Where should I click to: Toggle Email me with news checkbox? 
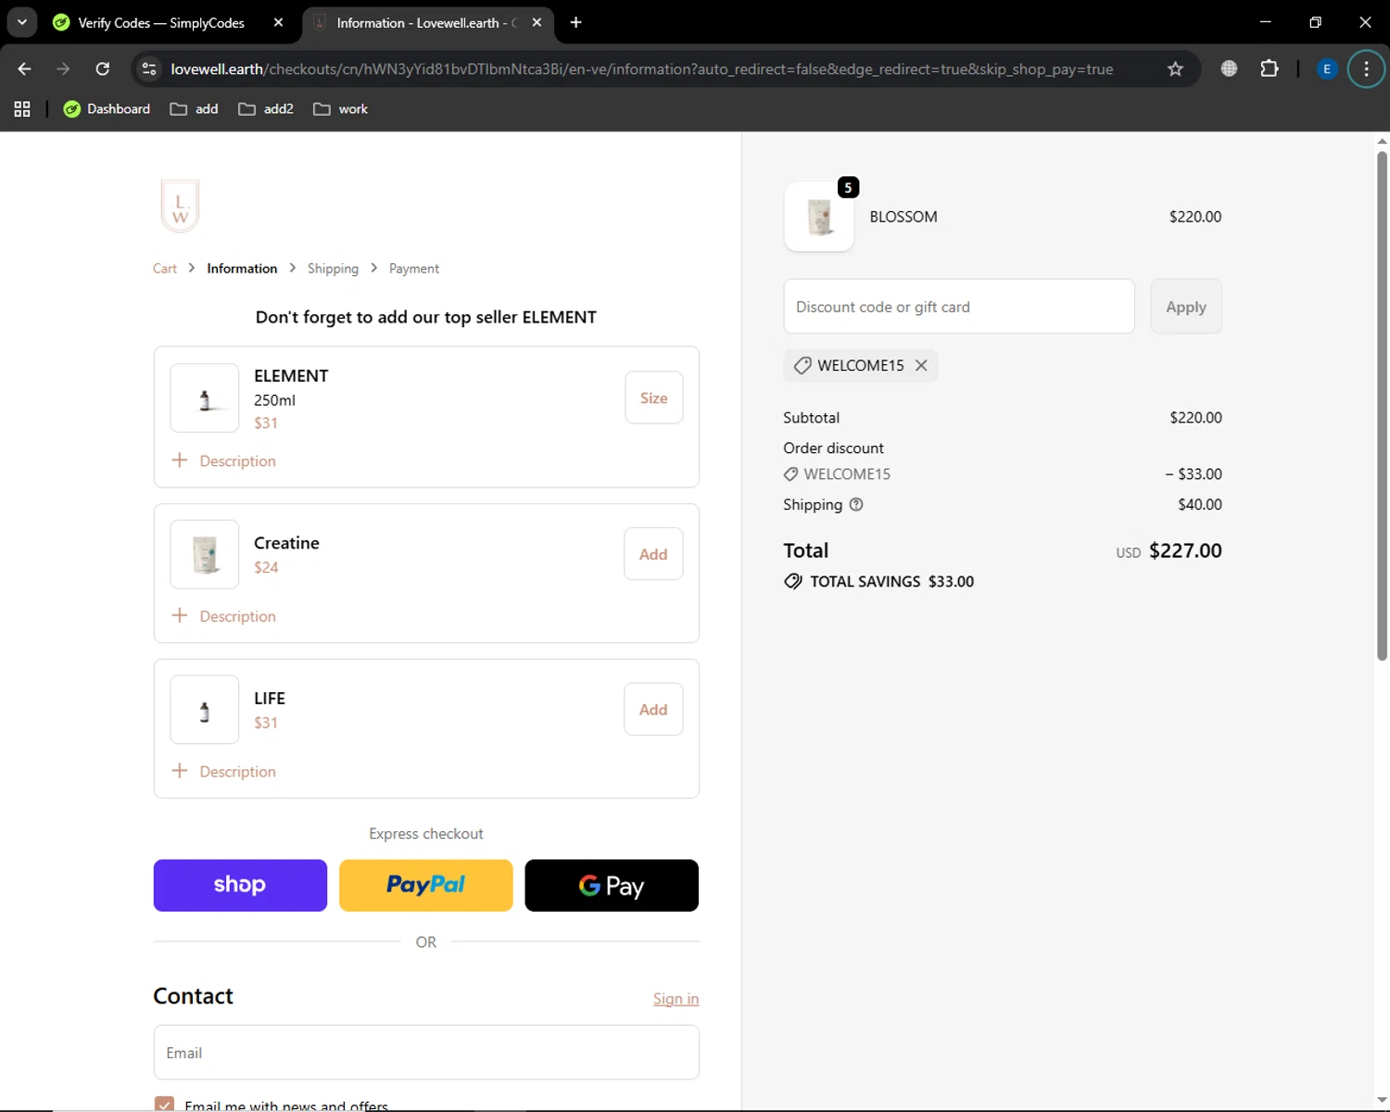(x=164, y=1105)
